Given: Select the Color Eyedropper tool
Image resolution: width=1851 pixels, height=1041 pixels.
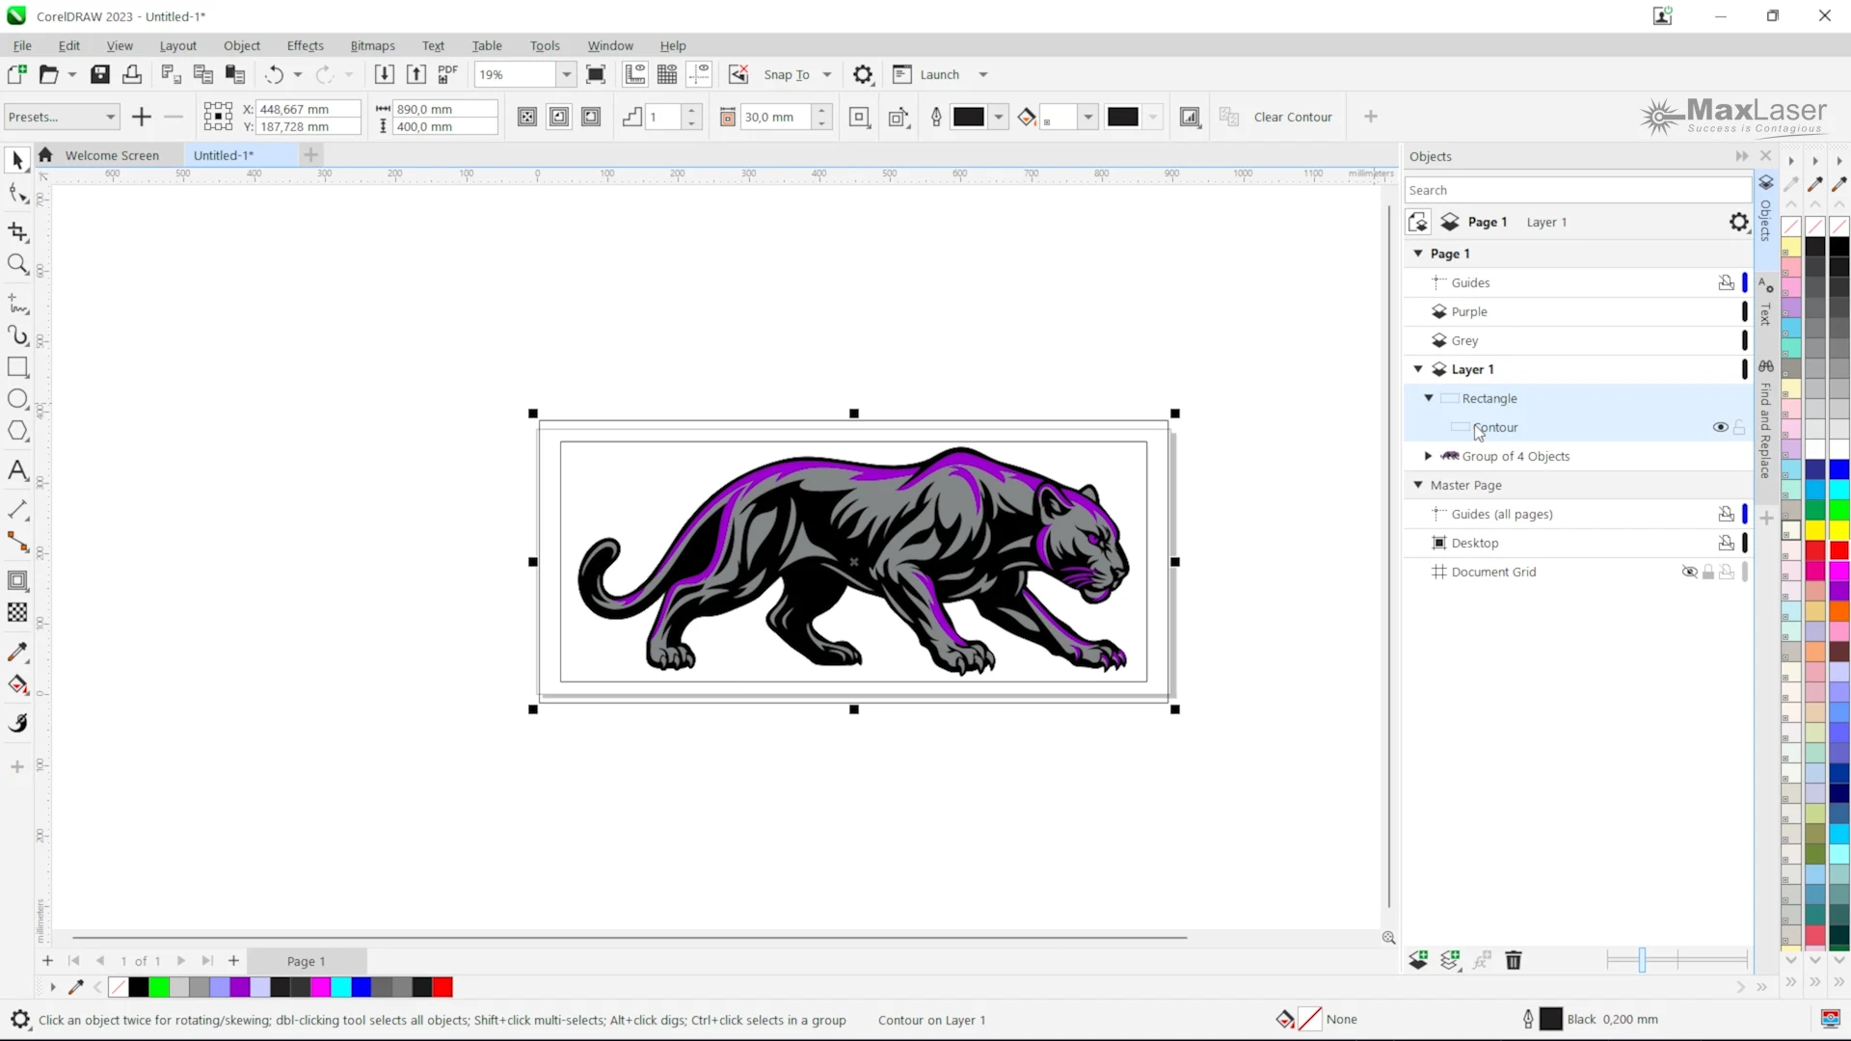Looking at the screenshot, I should pyautogui.click(x=17, y=653).
